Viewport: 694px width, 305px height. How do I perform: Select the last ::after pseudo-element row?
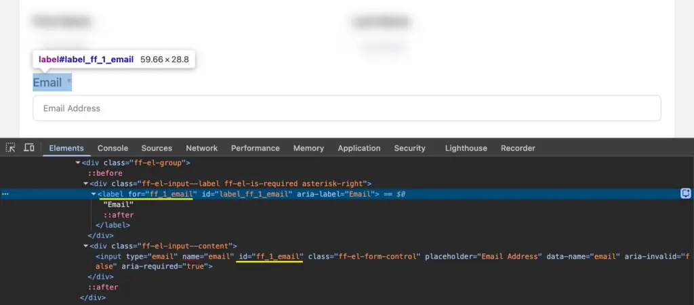coord(103,287)
